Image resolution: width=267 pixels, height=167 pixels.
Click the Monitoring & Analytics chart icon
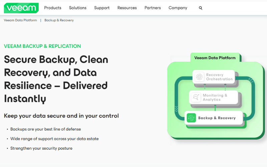tap(196, 97)
